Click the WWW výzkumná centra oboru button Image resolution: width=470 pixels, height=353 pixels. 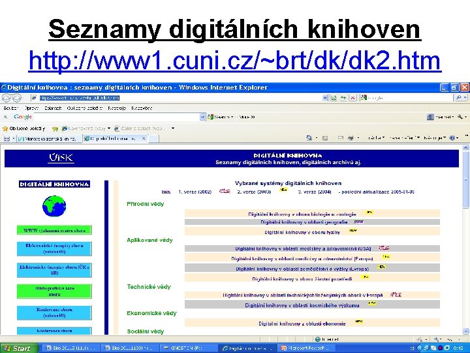[x=54, y=230]
